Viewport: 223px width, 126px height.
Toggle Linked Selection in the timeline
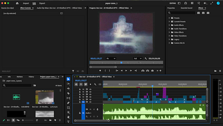click(86, 84)
